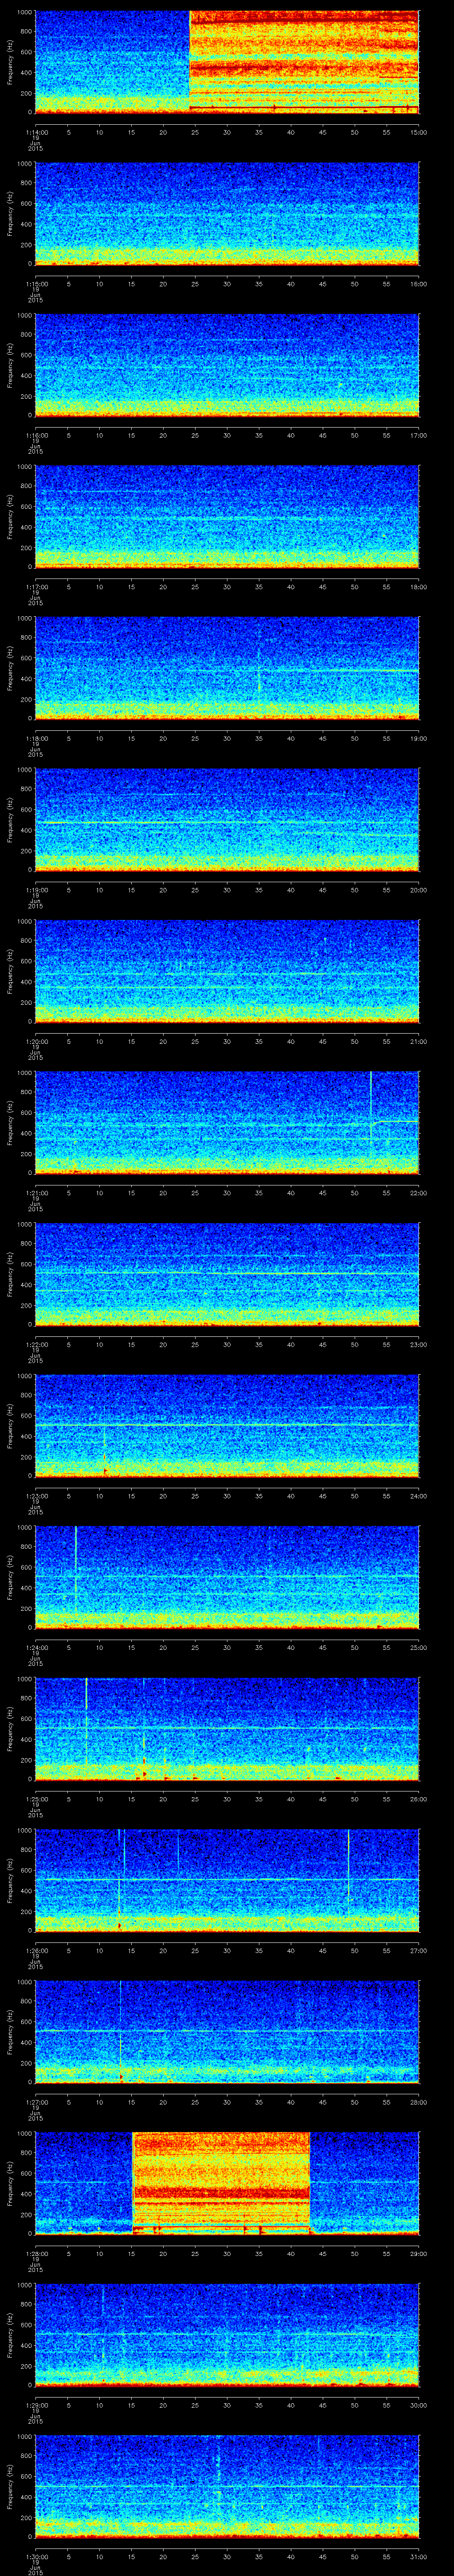
Task: Click the 1:16:00 start time label
Action: click(36, 435)
